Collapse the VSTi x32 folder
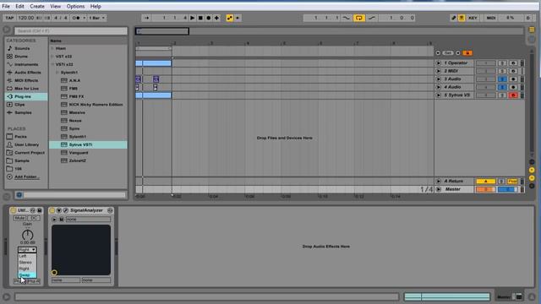The width and height of the screenshot is (541, 304). pos(52,64)
